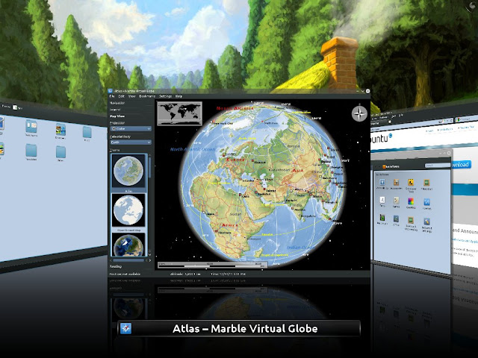Close the Marble window

pyautogui.click(x=367, y=91)
